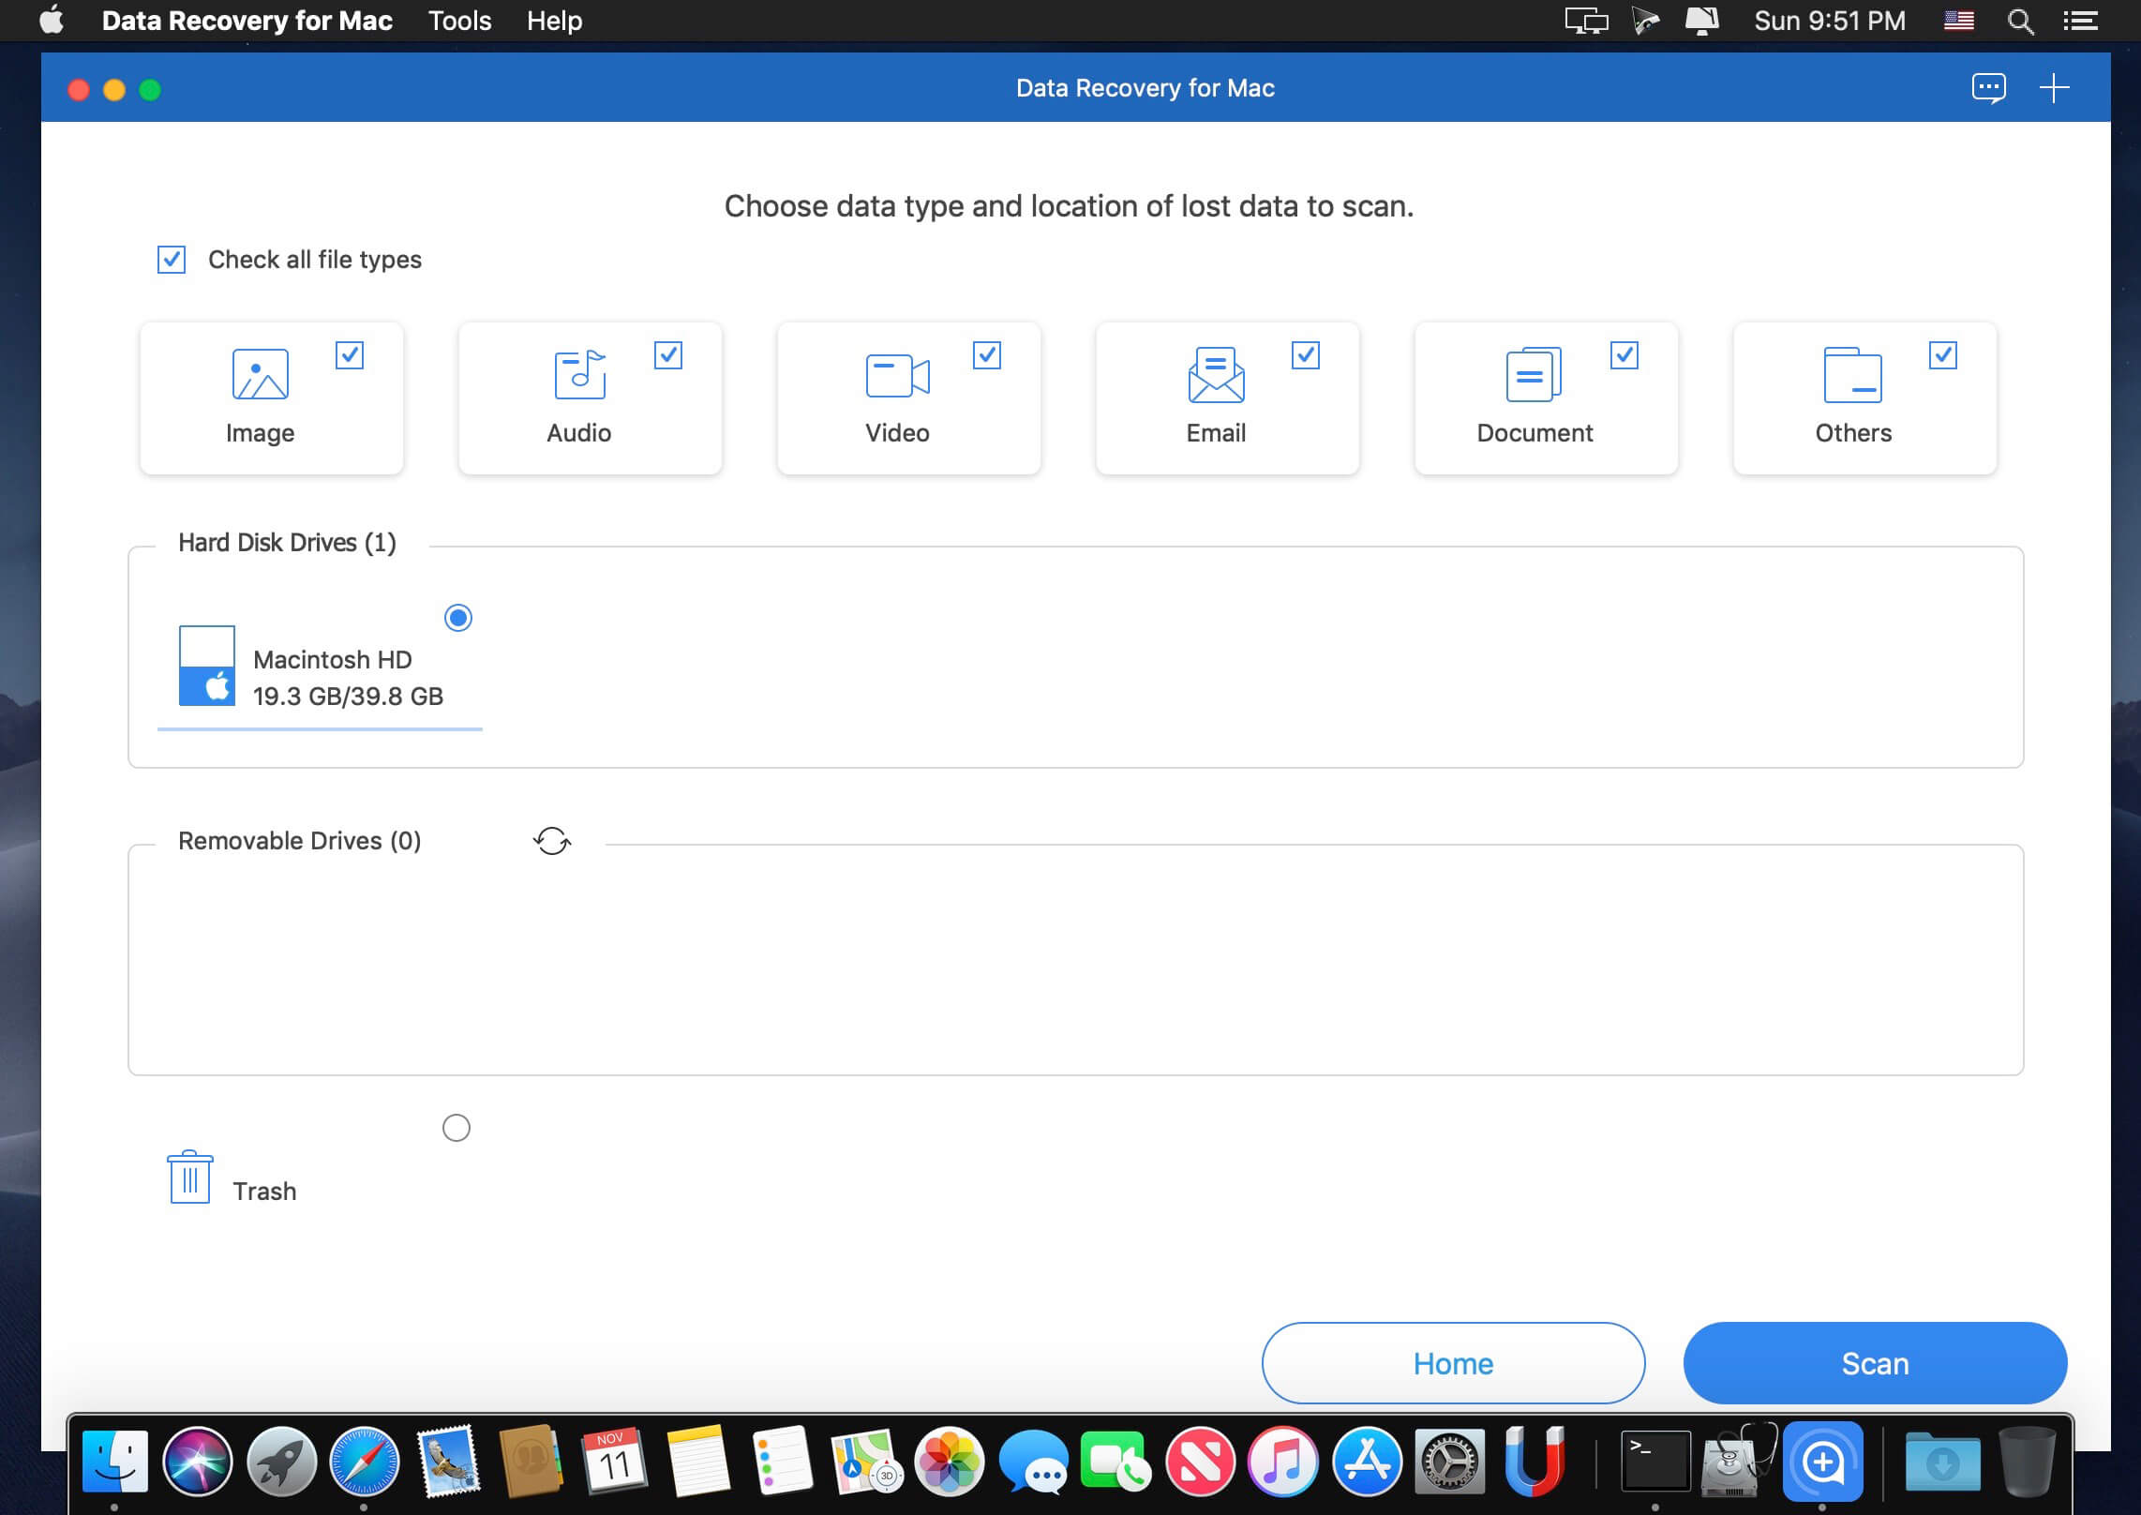Open the Help menu
The height and width of the screenshot is (1515, 2141).
click(x=554, y=21)
